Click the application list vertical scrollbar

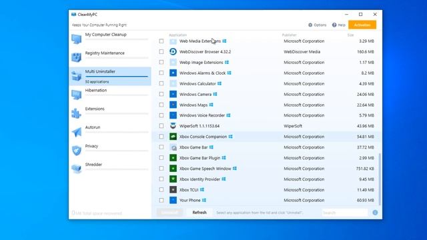pyautogui.click(x=380, y=179)
